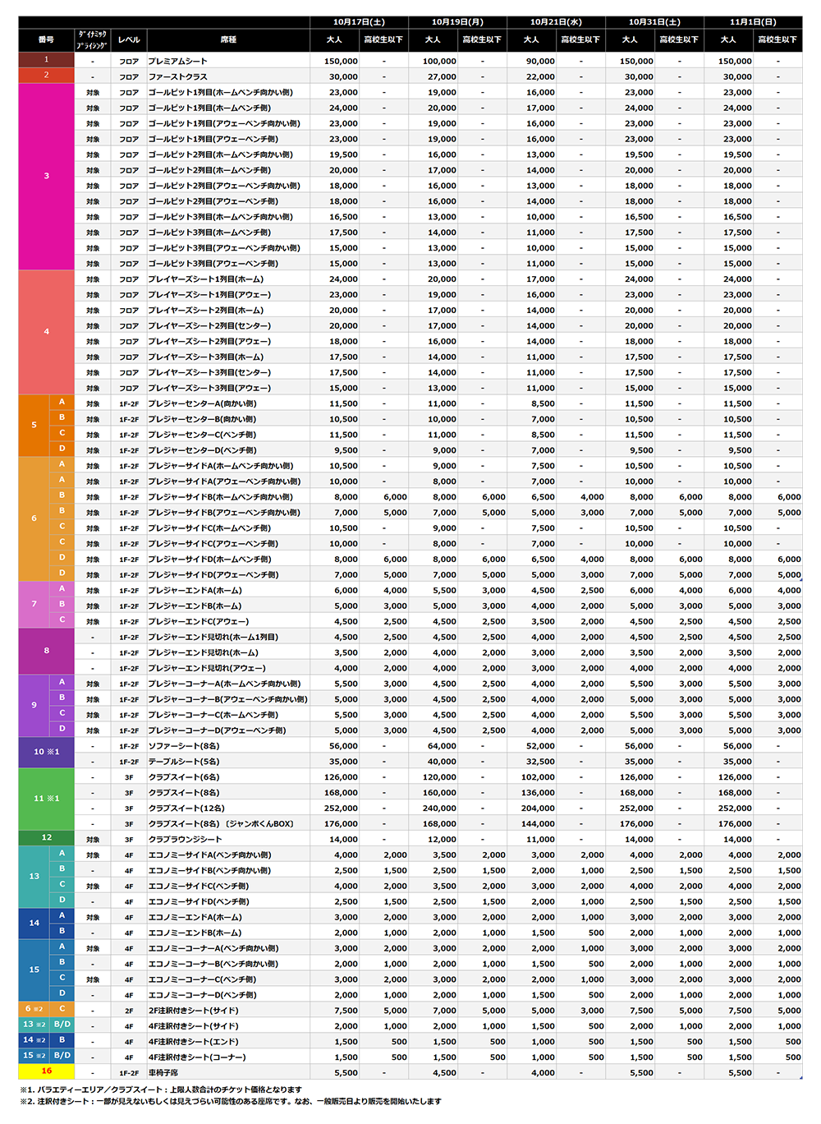Image resolution: width=821 pixels, height=1124 pixels.
Task: Click the magenta category 3 color cell
Action: [46, 177]
